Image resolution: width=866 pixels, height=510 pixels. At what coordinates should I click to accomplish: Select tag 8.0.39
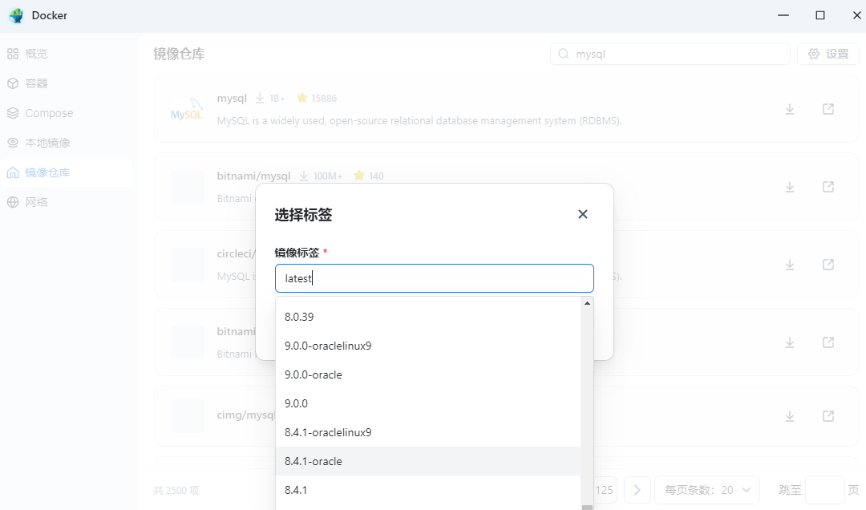tap(428, 318)
